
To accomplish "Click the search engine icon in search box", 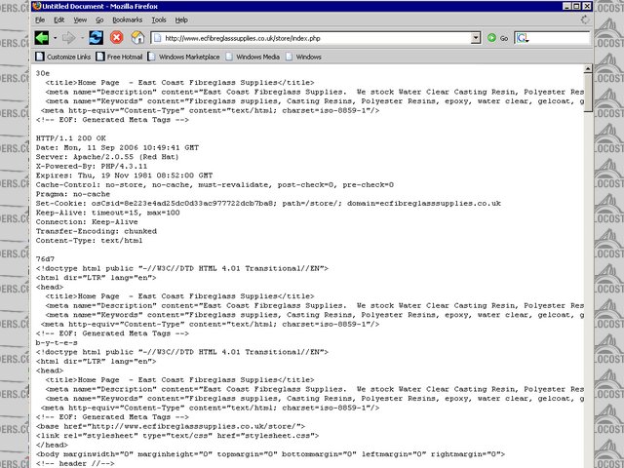I will (523, 38).
